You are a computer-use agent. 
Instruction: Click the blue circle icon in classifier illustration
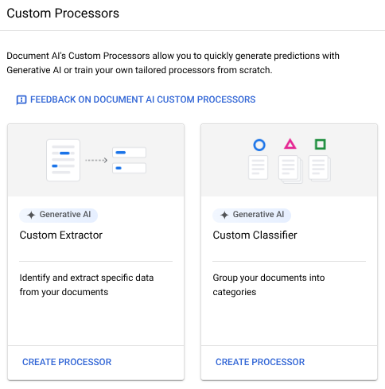point(259,145)
